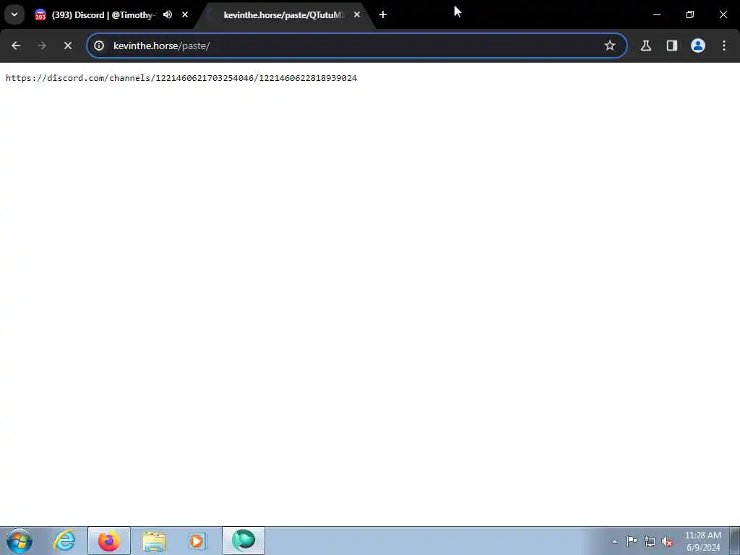Restore down the browser window
Screen dimensions: 740x555
(x=690, y=14)
